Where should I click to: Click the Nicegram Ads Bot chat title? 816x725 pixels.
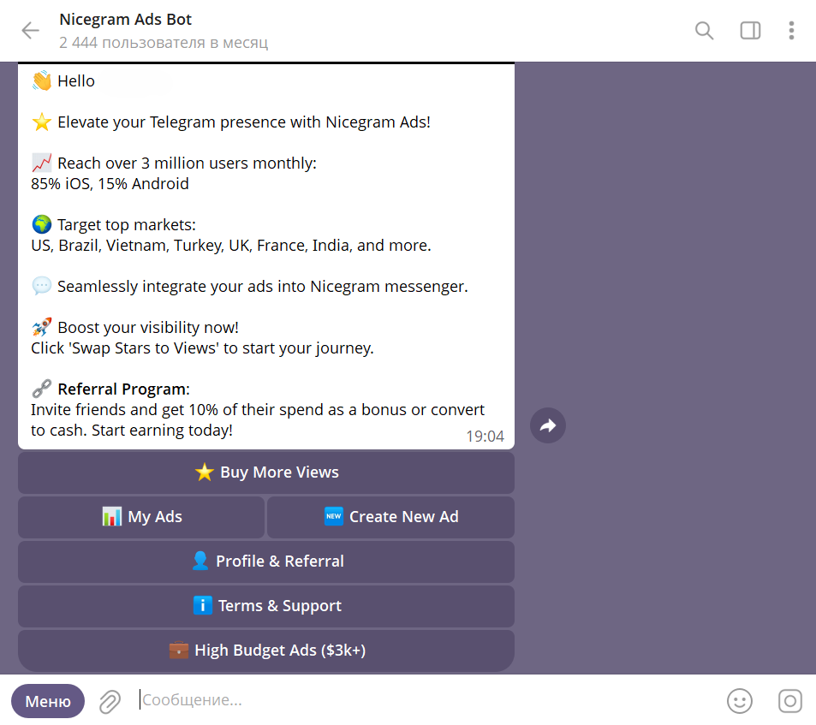coord(125,19)
